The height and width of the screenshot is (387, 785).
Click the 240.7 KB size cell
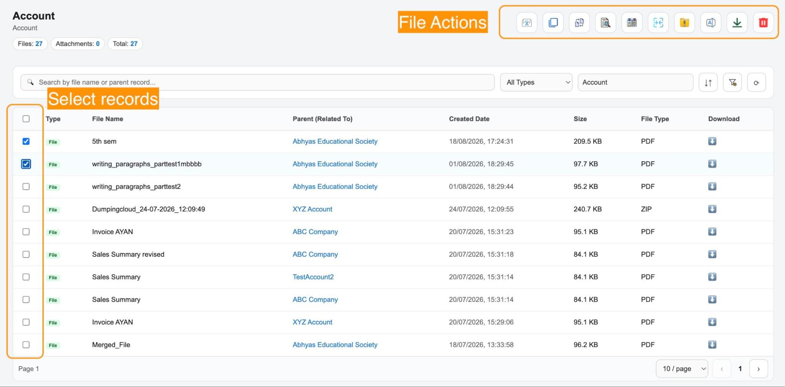tap(587, 209)
